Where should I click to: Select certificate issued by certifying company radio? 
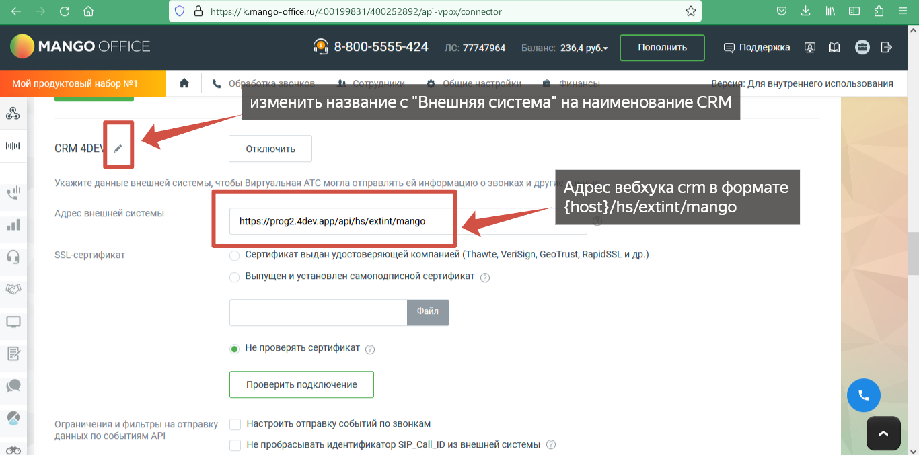tap(234, 255)
